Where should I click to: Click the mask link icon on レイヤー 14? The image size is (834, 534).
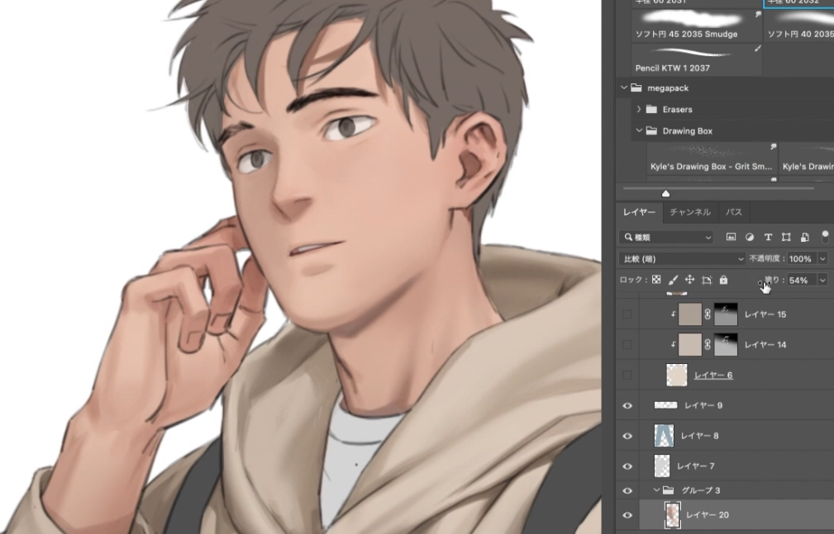pos(708,344)
